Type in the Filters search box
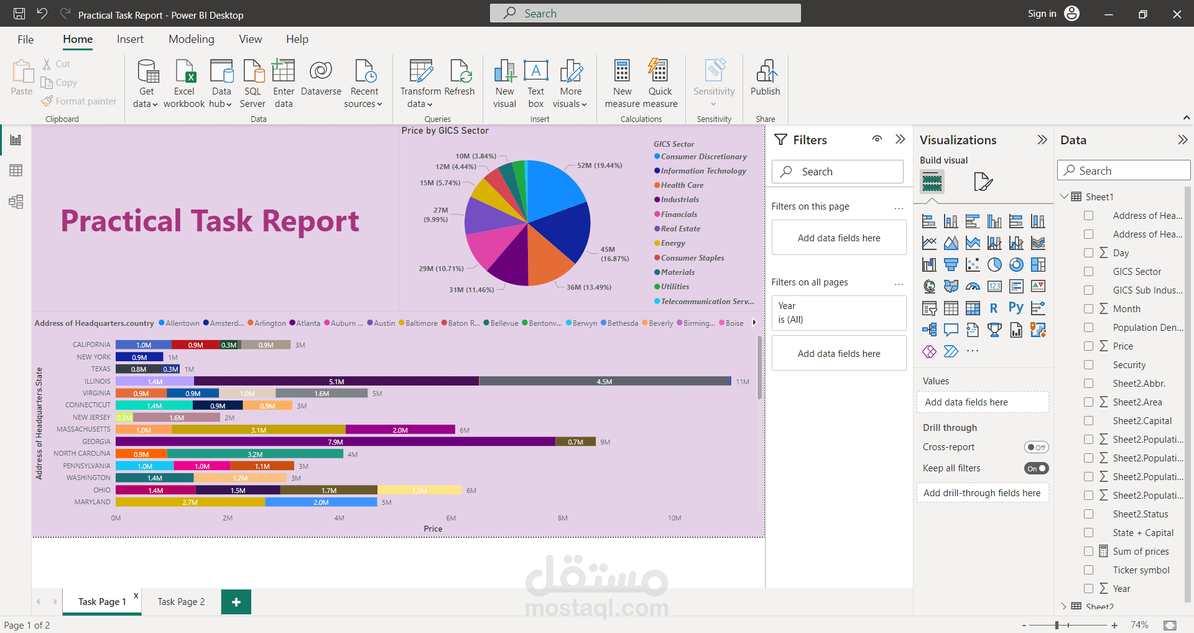 click(x=837, y=171)
